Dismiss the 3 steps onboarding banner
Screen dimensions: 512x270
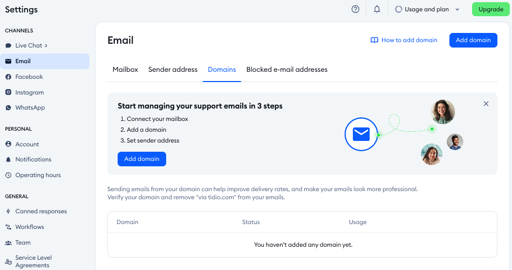pos(486,104)
